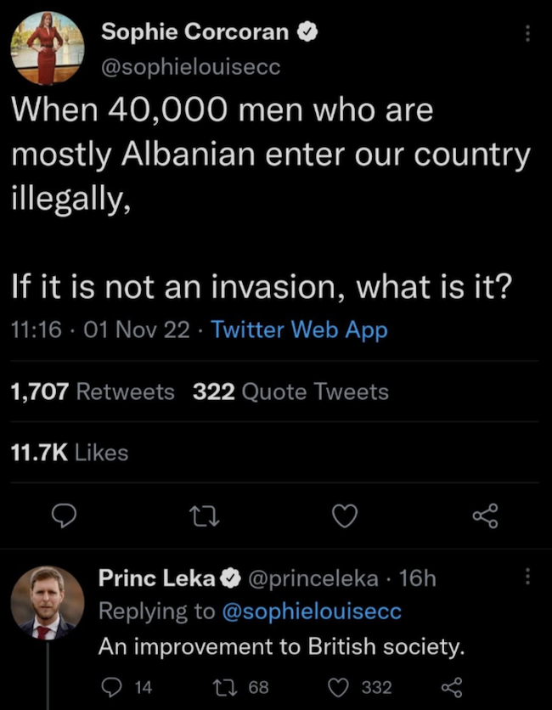View the 322 Quote Tweets
The height and width of the screenshot is (710, 552).
pos(290,392)
